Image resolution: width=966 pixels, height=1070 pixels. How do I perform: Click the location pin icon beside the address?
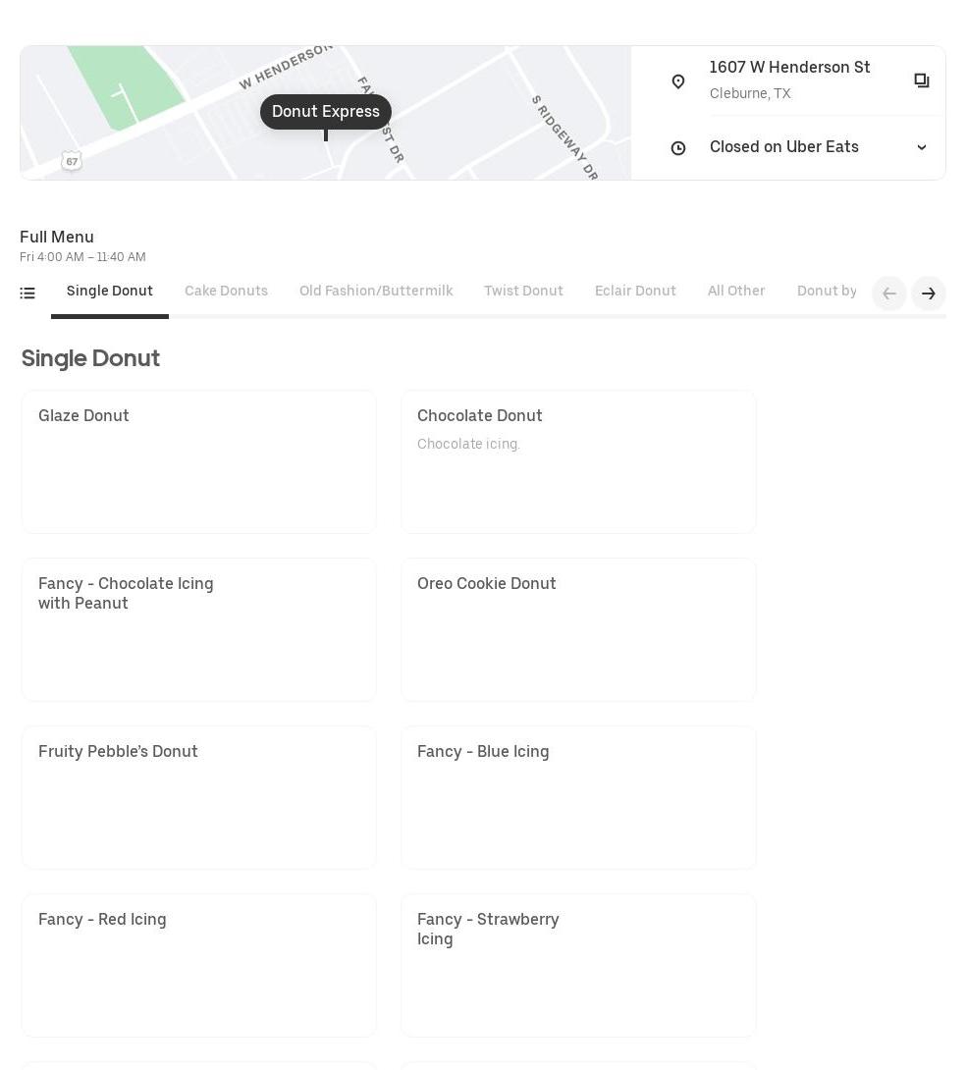[678, 81]
